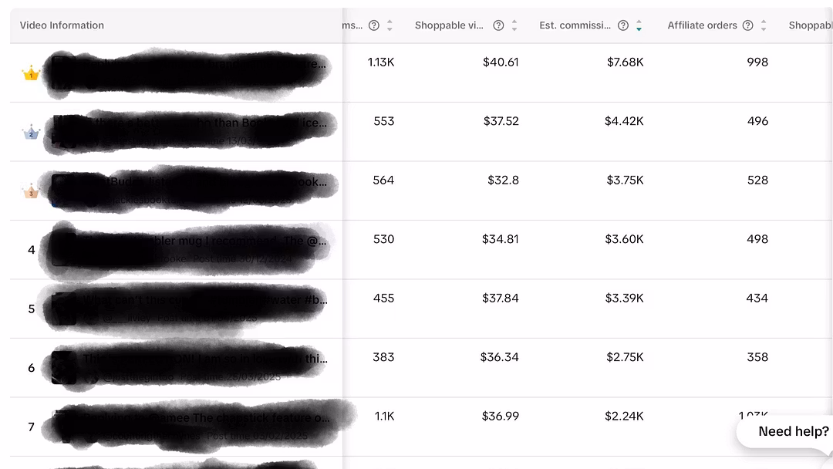
Task: Select silver crown rank 2 icon
Action: tap(31, 132)
